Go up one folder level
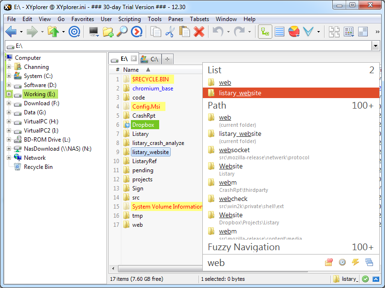The width and height of the screenshot is (385, 288). pyautogui.click(x=53, y=32)
